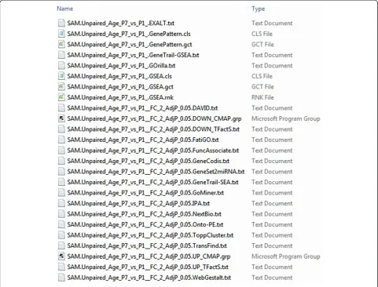The width and height of the screenshot is (378, 287).
Task: Select the text file icon for GeneTrail-GSEA.txt
Action: click(x=61, y=55)
